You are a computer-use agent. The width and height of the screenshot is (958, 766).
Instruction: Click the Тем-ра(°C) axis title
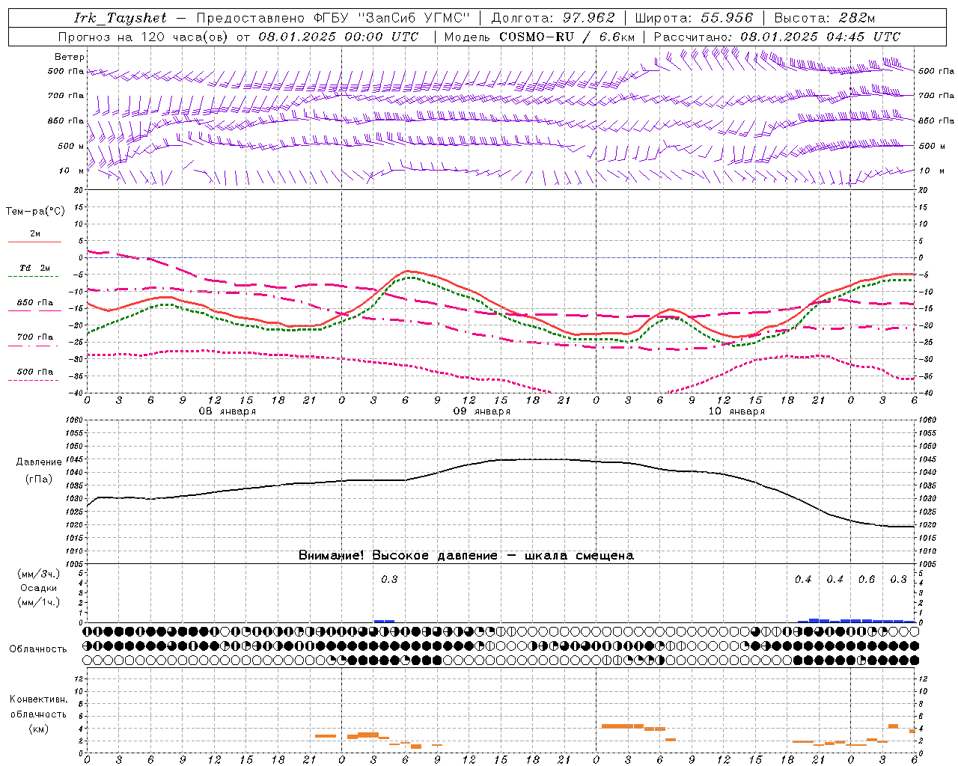click(35, 212)
